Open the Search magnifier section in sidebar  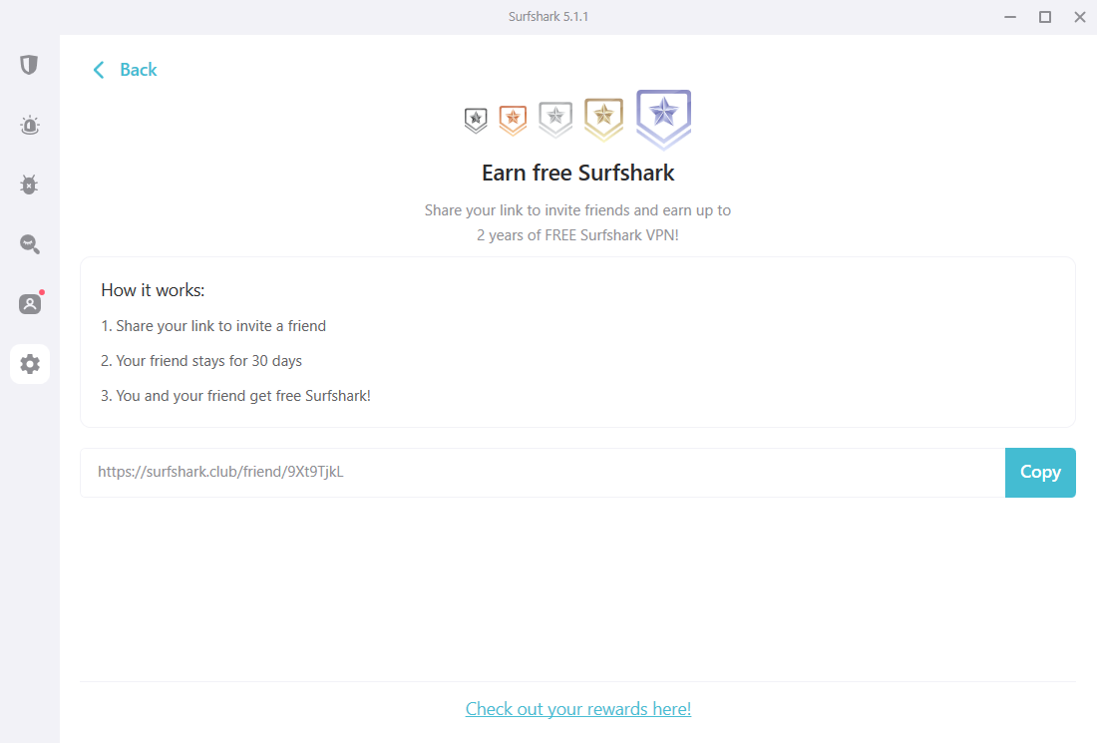pyautogui.click(x=29, y=244)
